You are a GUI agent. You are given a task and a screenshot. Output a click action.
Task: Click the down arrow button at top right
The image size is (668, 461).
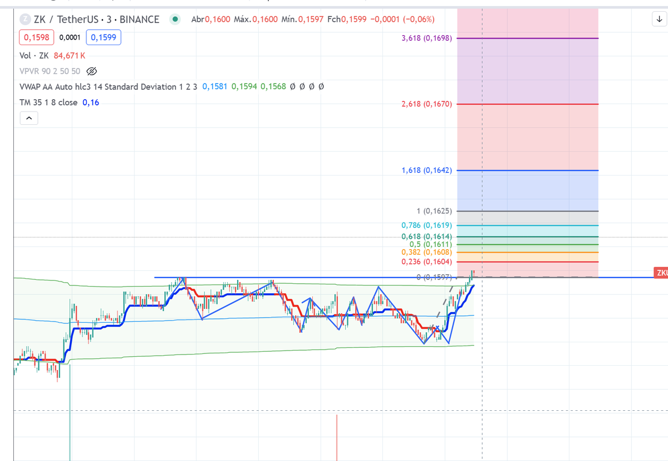coord(659,20)
